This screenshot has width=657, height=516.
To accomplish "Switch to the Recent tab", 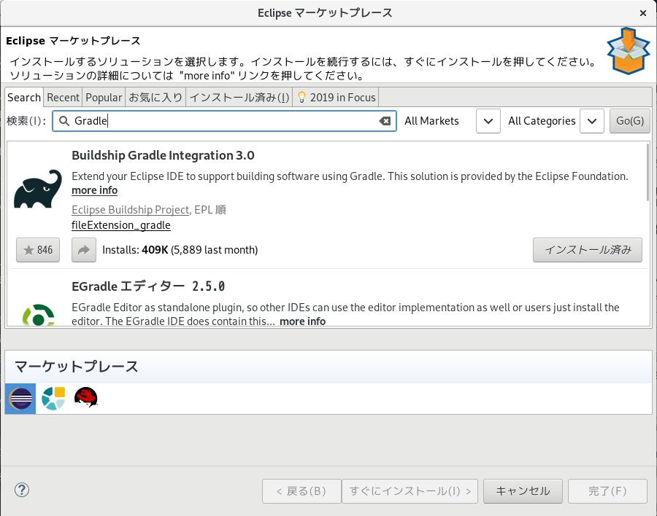I will point(63,98).
